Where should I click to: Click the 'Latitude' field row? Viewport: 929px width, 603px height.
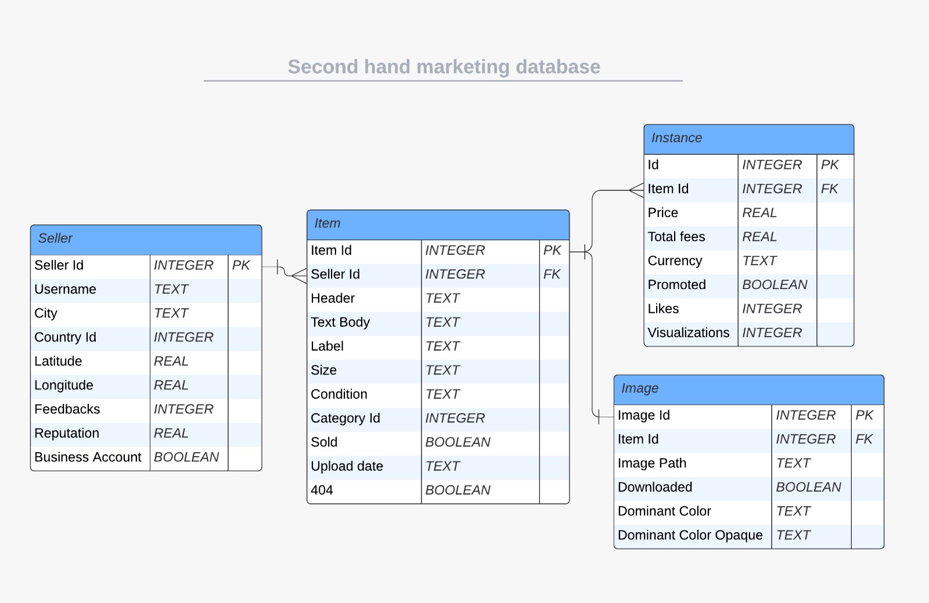click(146, 361)
